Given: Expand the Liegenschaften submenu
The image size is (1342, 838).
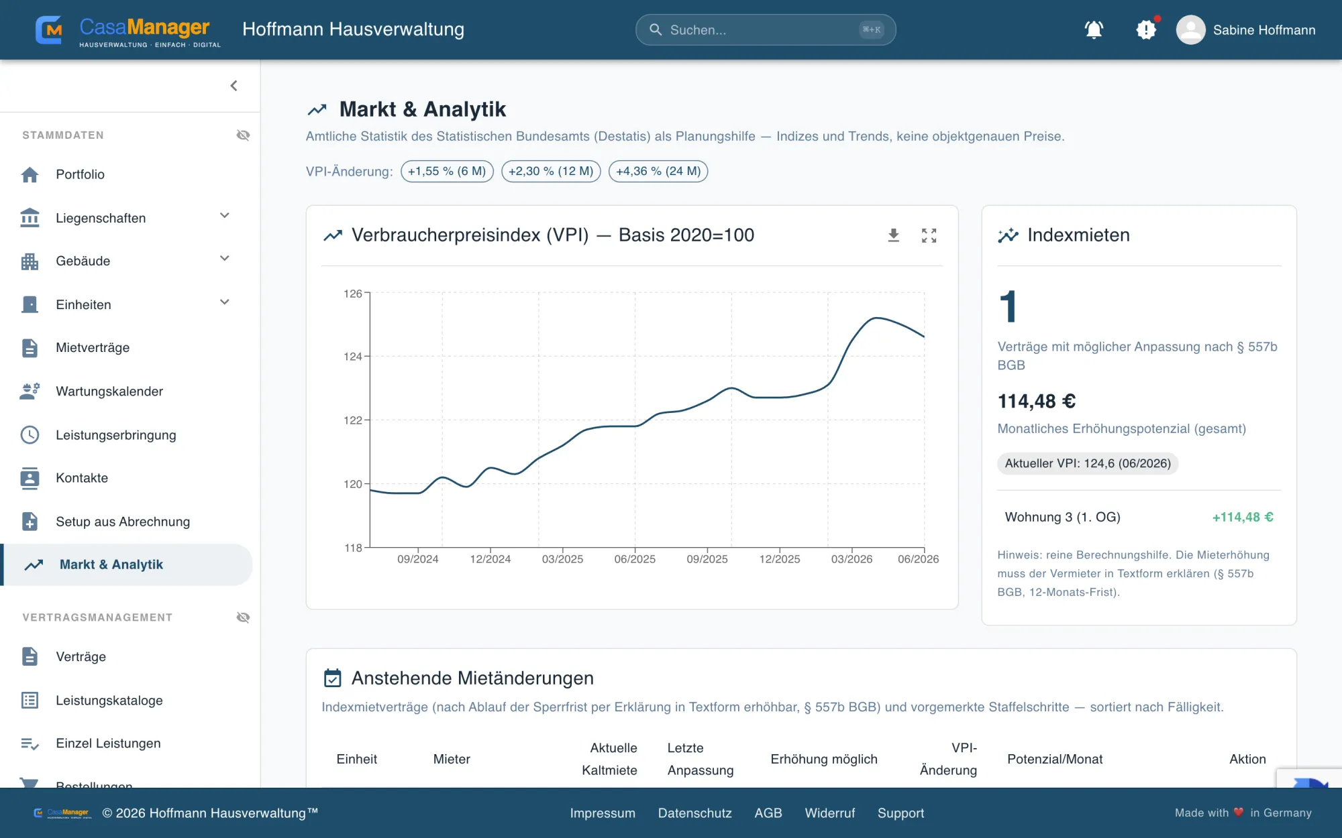Looking at the screenshot, I should pyautogui.click(x=225, y=216).
